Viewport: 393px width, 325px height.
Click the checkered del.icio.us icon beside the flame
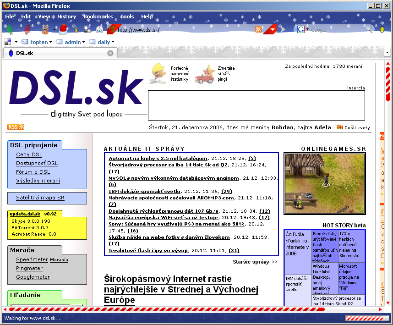[x=87, y=29]
